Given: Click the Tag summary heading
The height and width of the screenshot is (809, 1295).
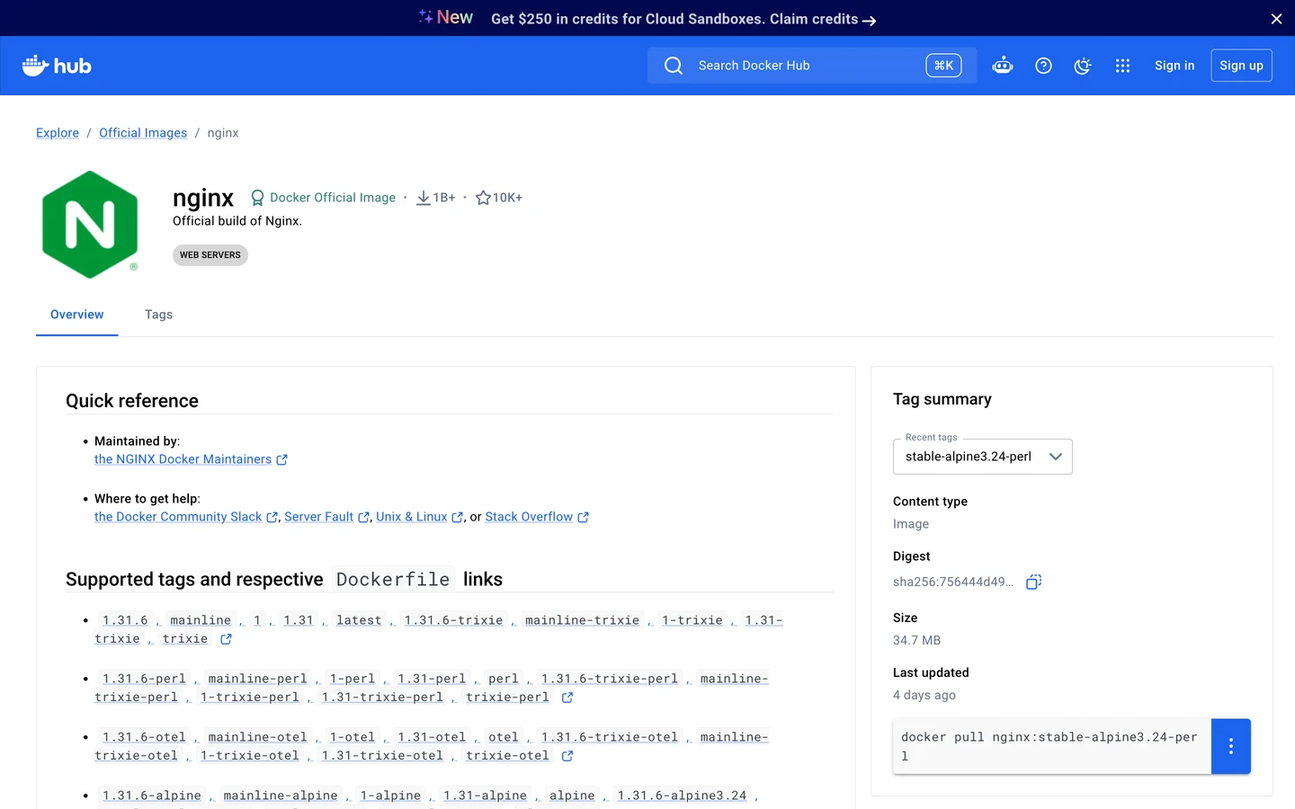Looking at the screenshot, I should [x=942, y=399].
